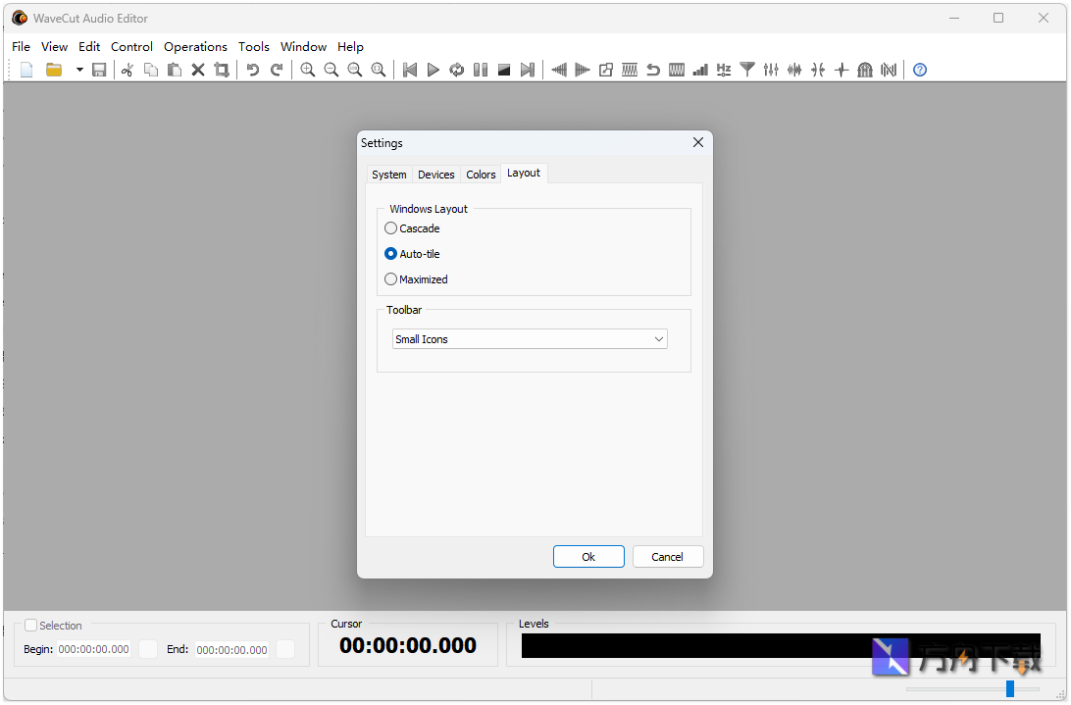Open the Filter (funnel) tool
1071x705 pixels.
coord(747,70)
